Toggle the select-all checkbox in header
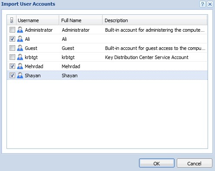This screenshot has width=215, height=171. (12, 20)
